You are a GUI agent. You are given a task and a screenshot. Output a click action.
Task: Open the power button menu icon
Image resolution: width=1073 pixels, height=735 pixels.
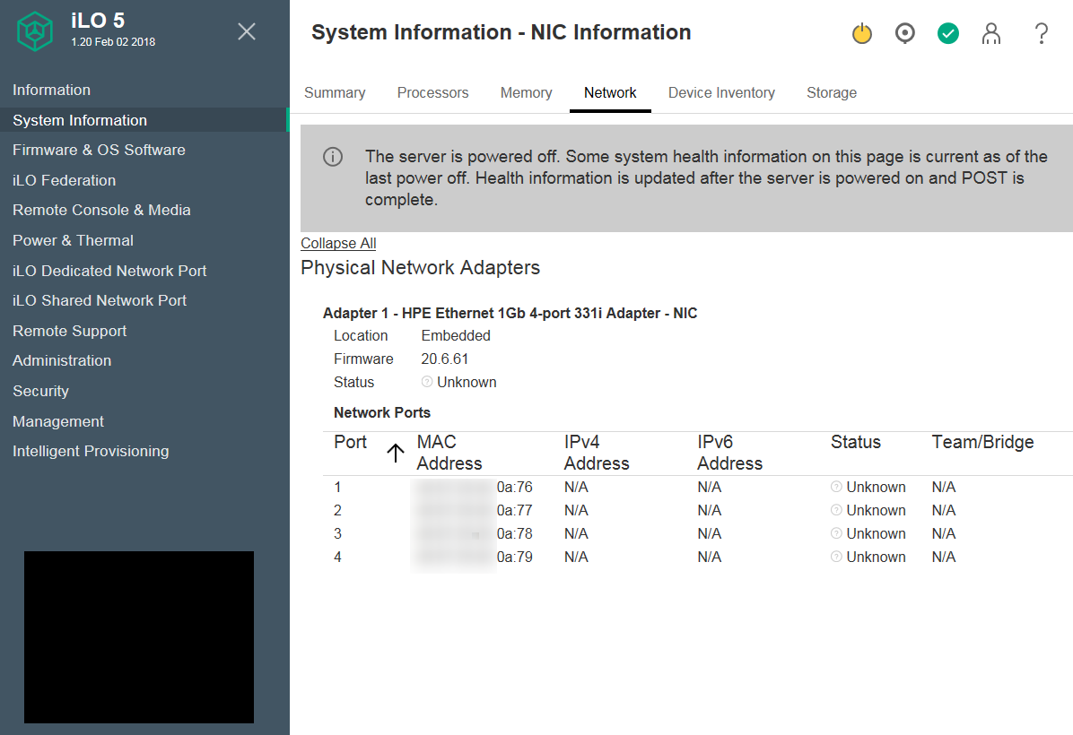pos(862,33)
